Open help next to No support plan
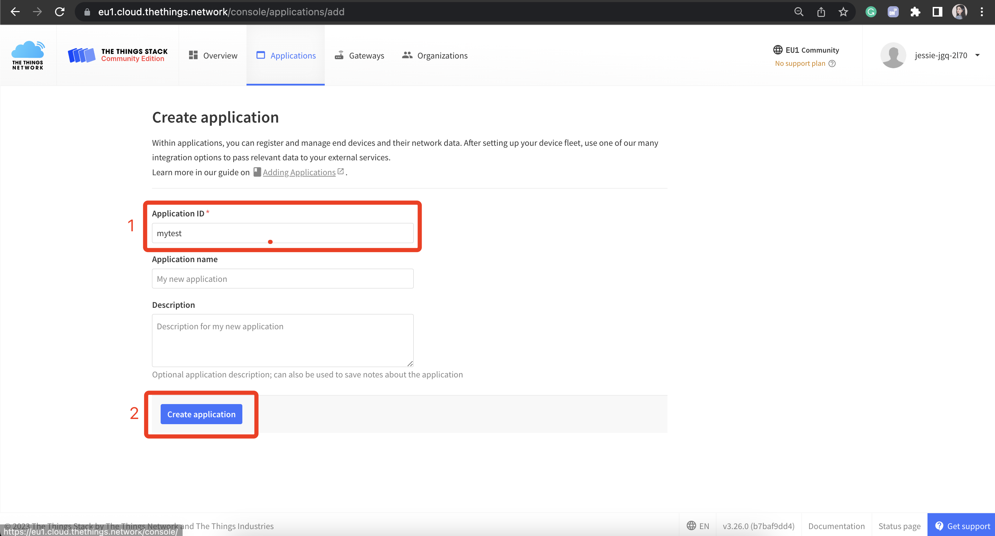995x536 pixels. [832, 63]
